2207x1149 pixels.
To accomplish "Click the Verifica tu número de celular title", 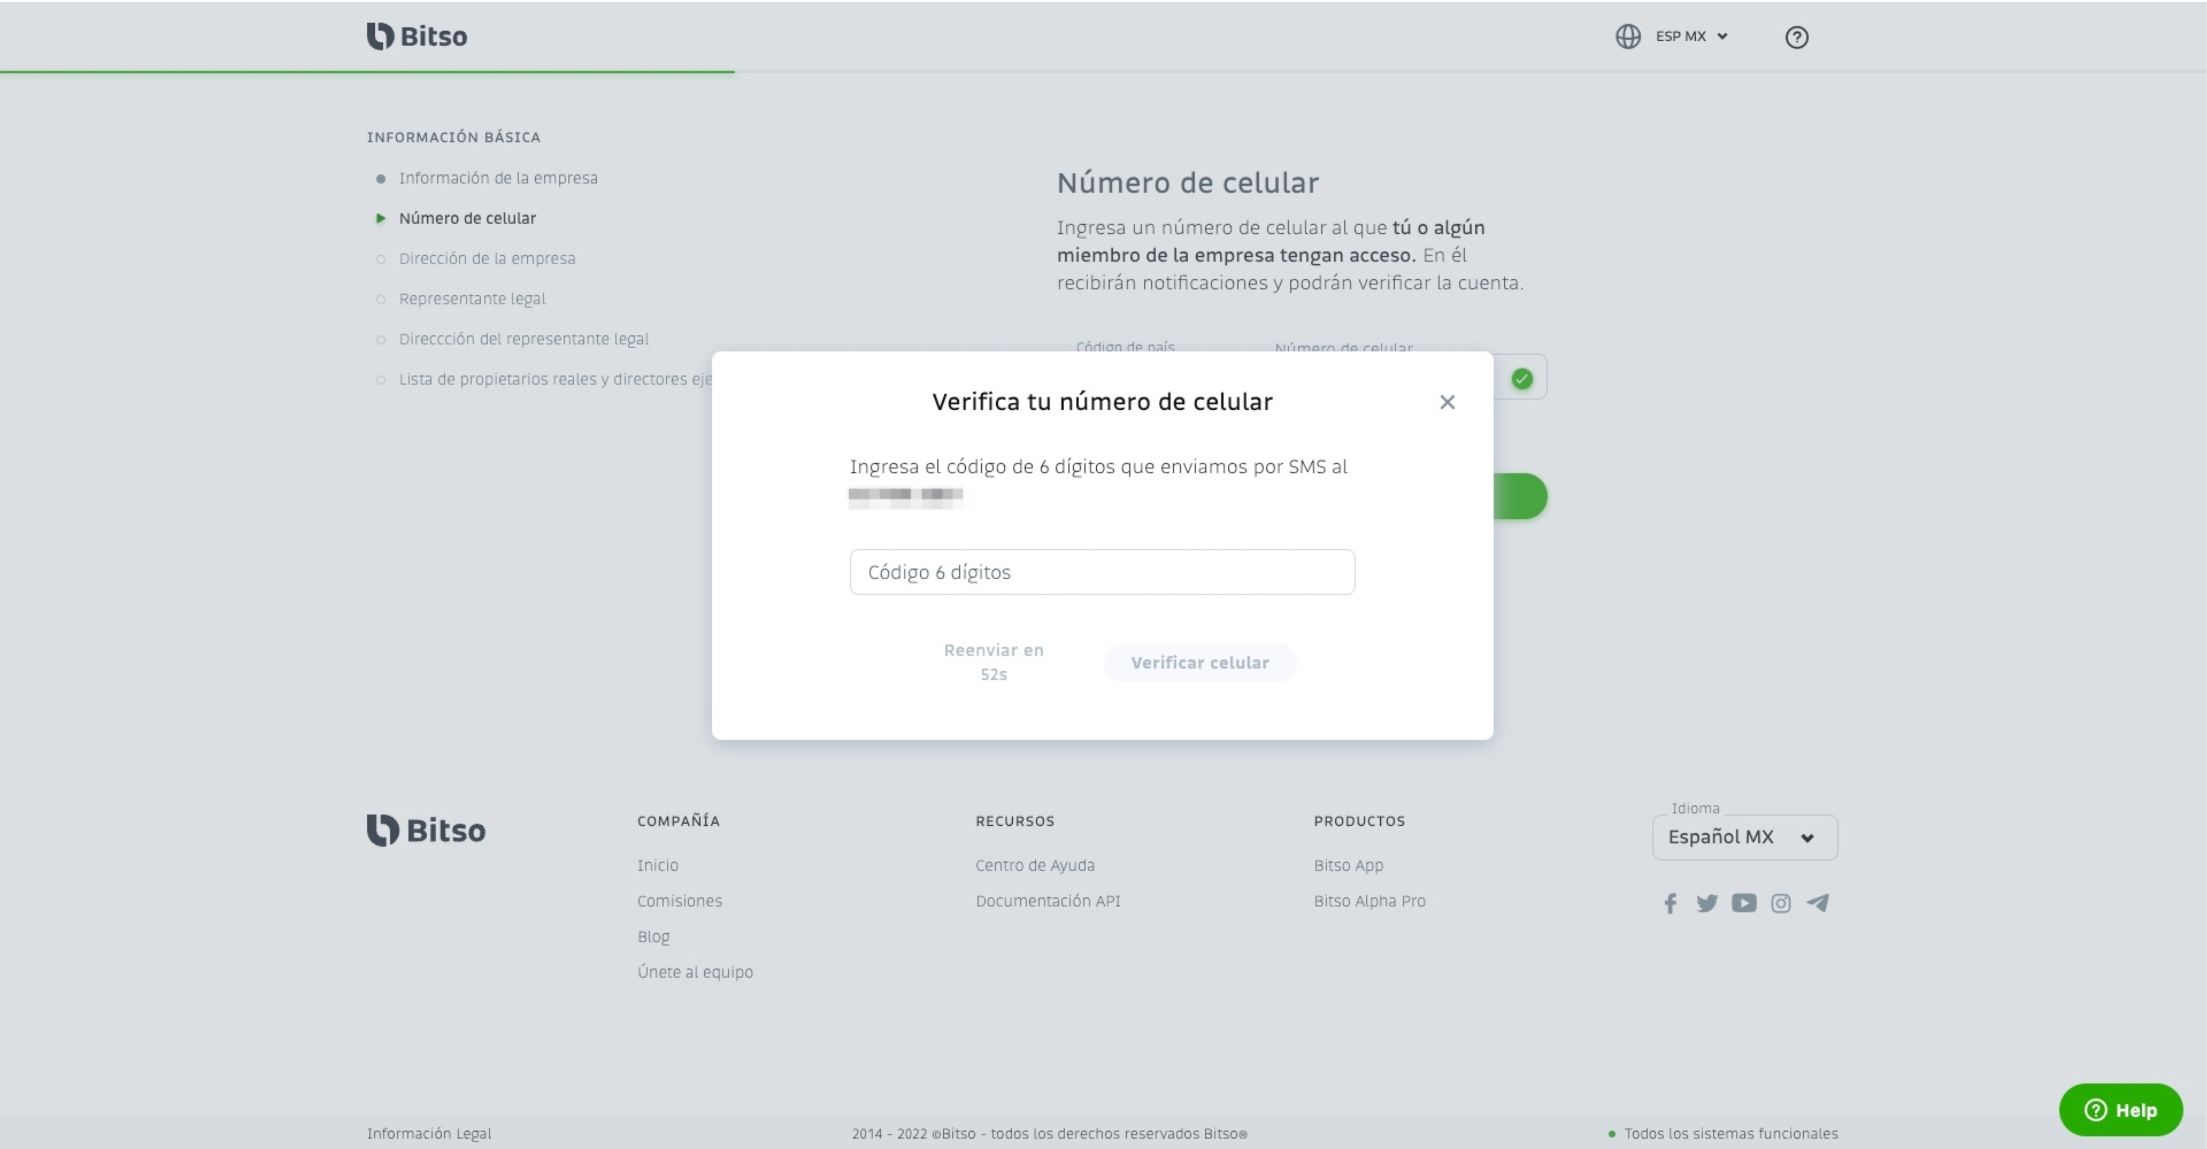I will coord(1102,402).
